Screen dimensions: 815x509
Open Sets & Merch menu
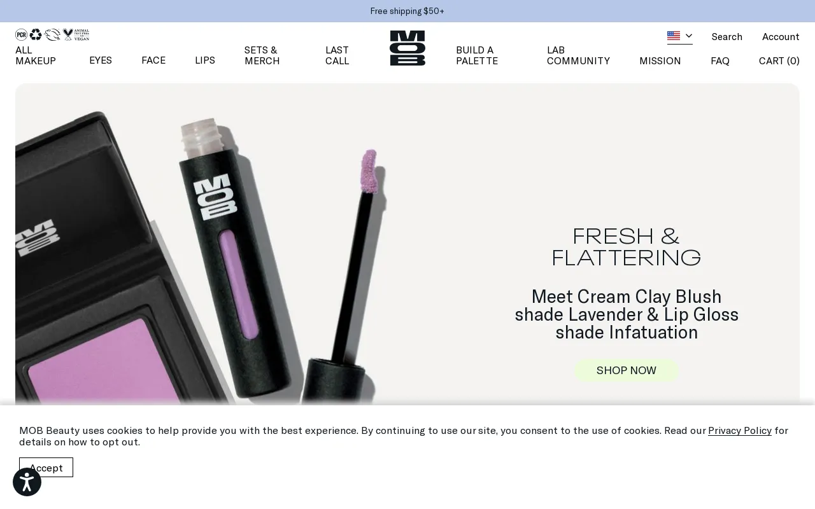[262, 55]
